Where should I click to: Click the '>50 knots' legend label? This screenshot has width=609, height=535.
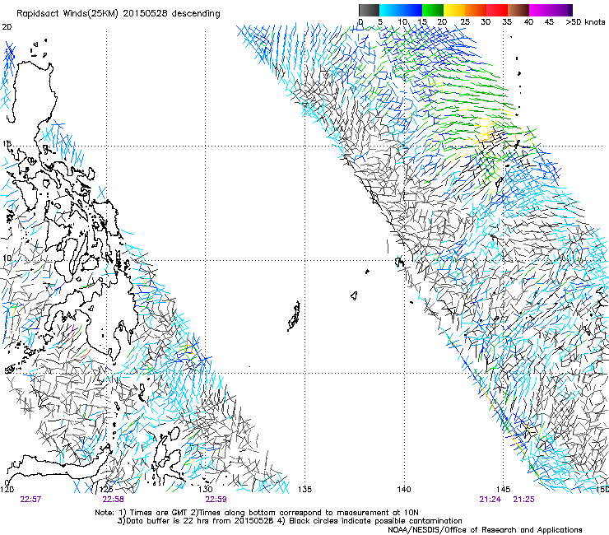coord(585,21)
